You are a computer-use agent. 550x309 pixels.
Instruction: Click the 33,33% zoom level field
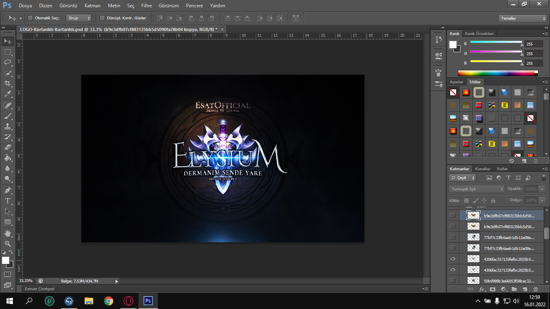26,281
